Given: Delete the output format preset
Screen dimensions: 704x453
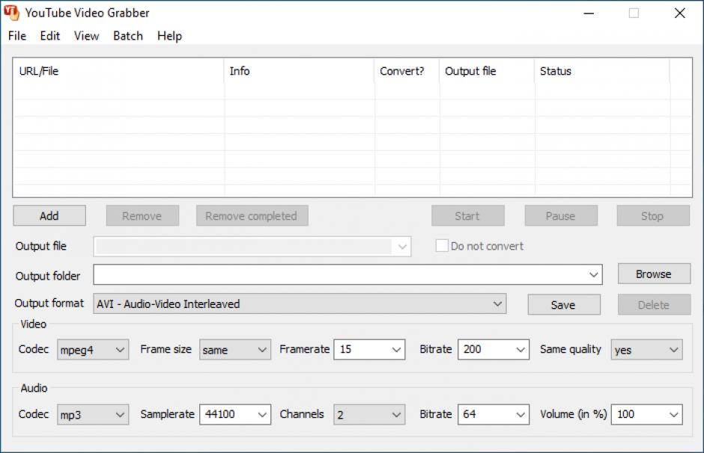Looking at the screenshot, I should click(x=654, y=305).
